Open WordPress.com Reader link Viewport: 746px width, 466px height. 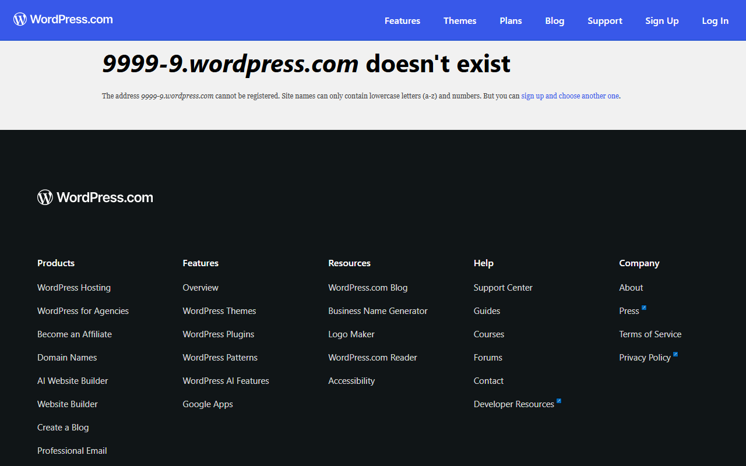372,358
